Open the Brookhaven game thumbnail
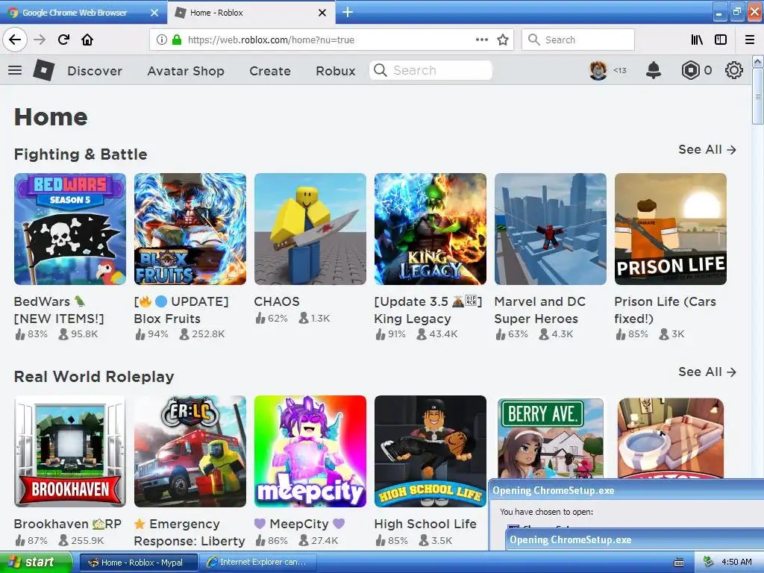The image size is (764, 573). pos(70,451)
